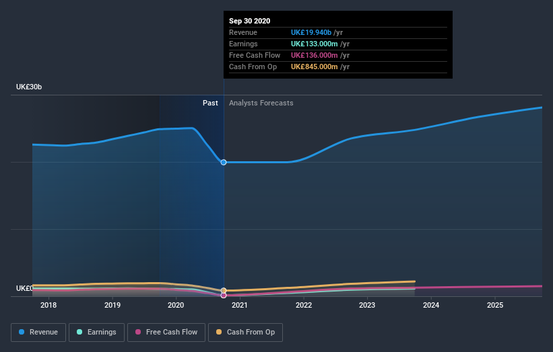Select the 2024 x-axis label
The image size is (553, 352).
431,305
